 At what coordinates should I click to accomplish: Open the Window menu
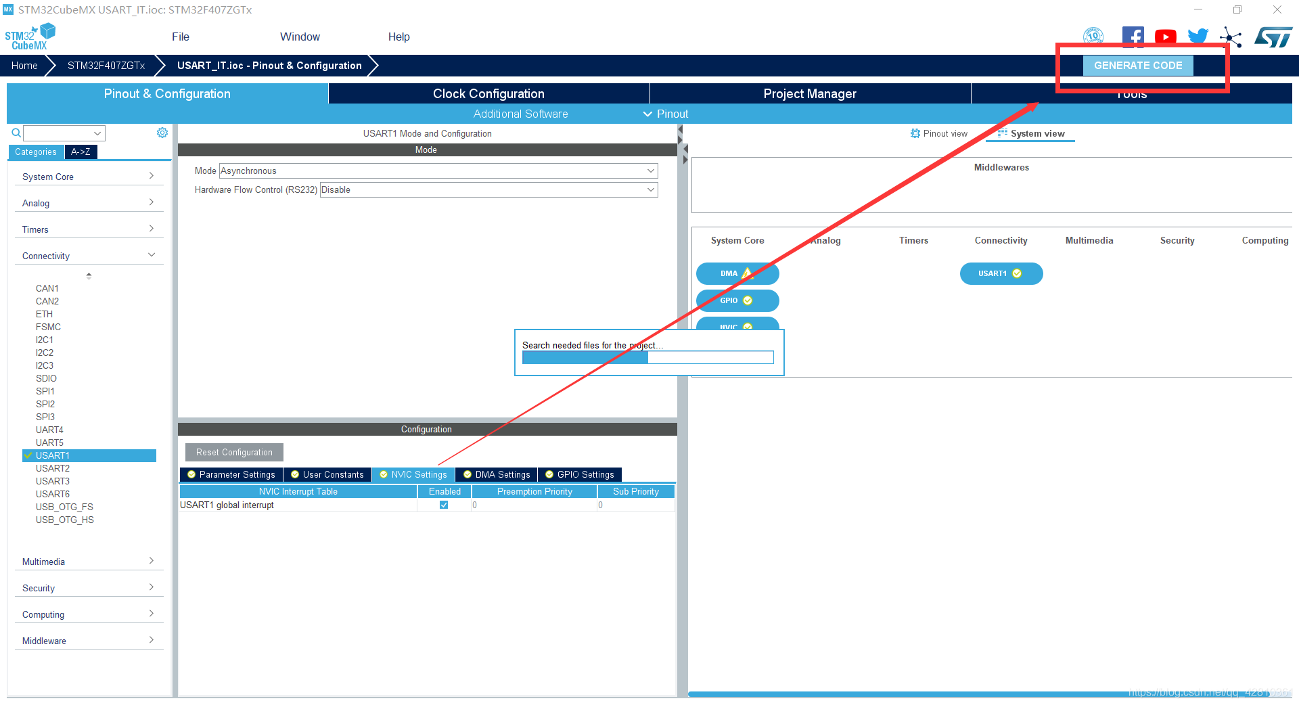coord(300,37)
